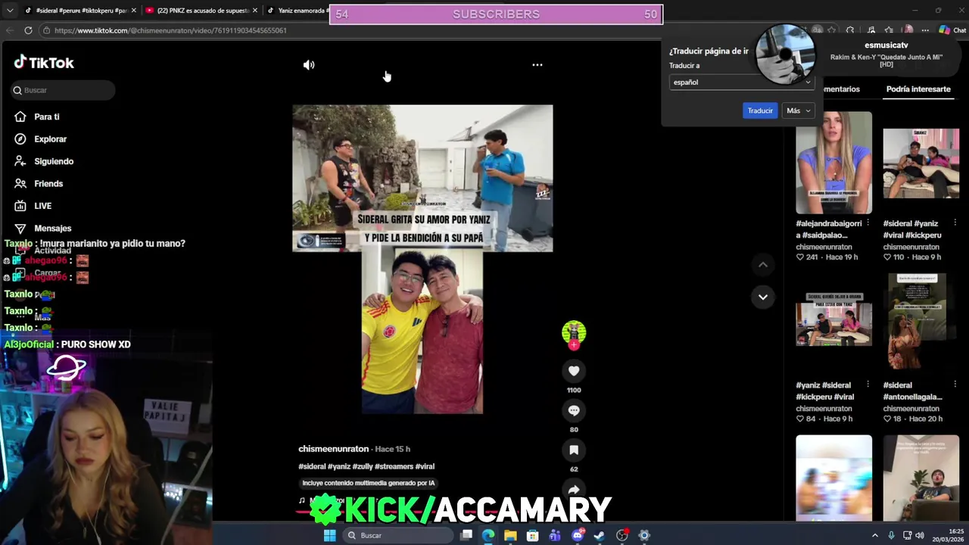
Task: Open taskbar clock showing 16:25
Action: pos(949,535)
